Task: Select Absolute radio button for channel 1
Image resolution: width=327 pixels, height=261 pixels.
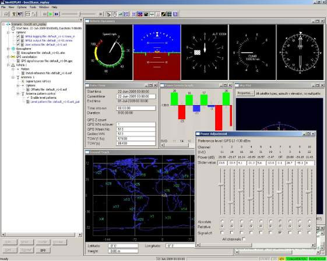Action: coord(222,221)
